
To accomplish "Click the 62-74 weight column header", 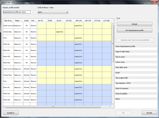I will 42,21.
